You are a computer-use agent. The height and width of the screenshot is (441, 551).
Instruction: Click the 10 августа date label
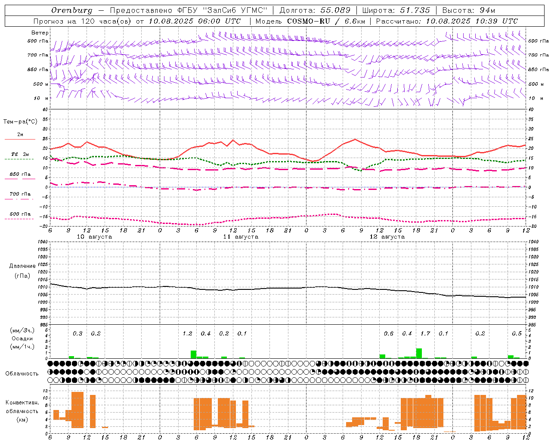click(x=94, y=237)
